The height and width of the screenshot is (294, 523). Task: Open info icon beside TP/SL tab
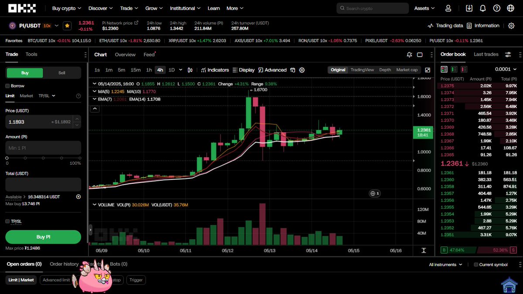[78, 96]
